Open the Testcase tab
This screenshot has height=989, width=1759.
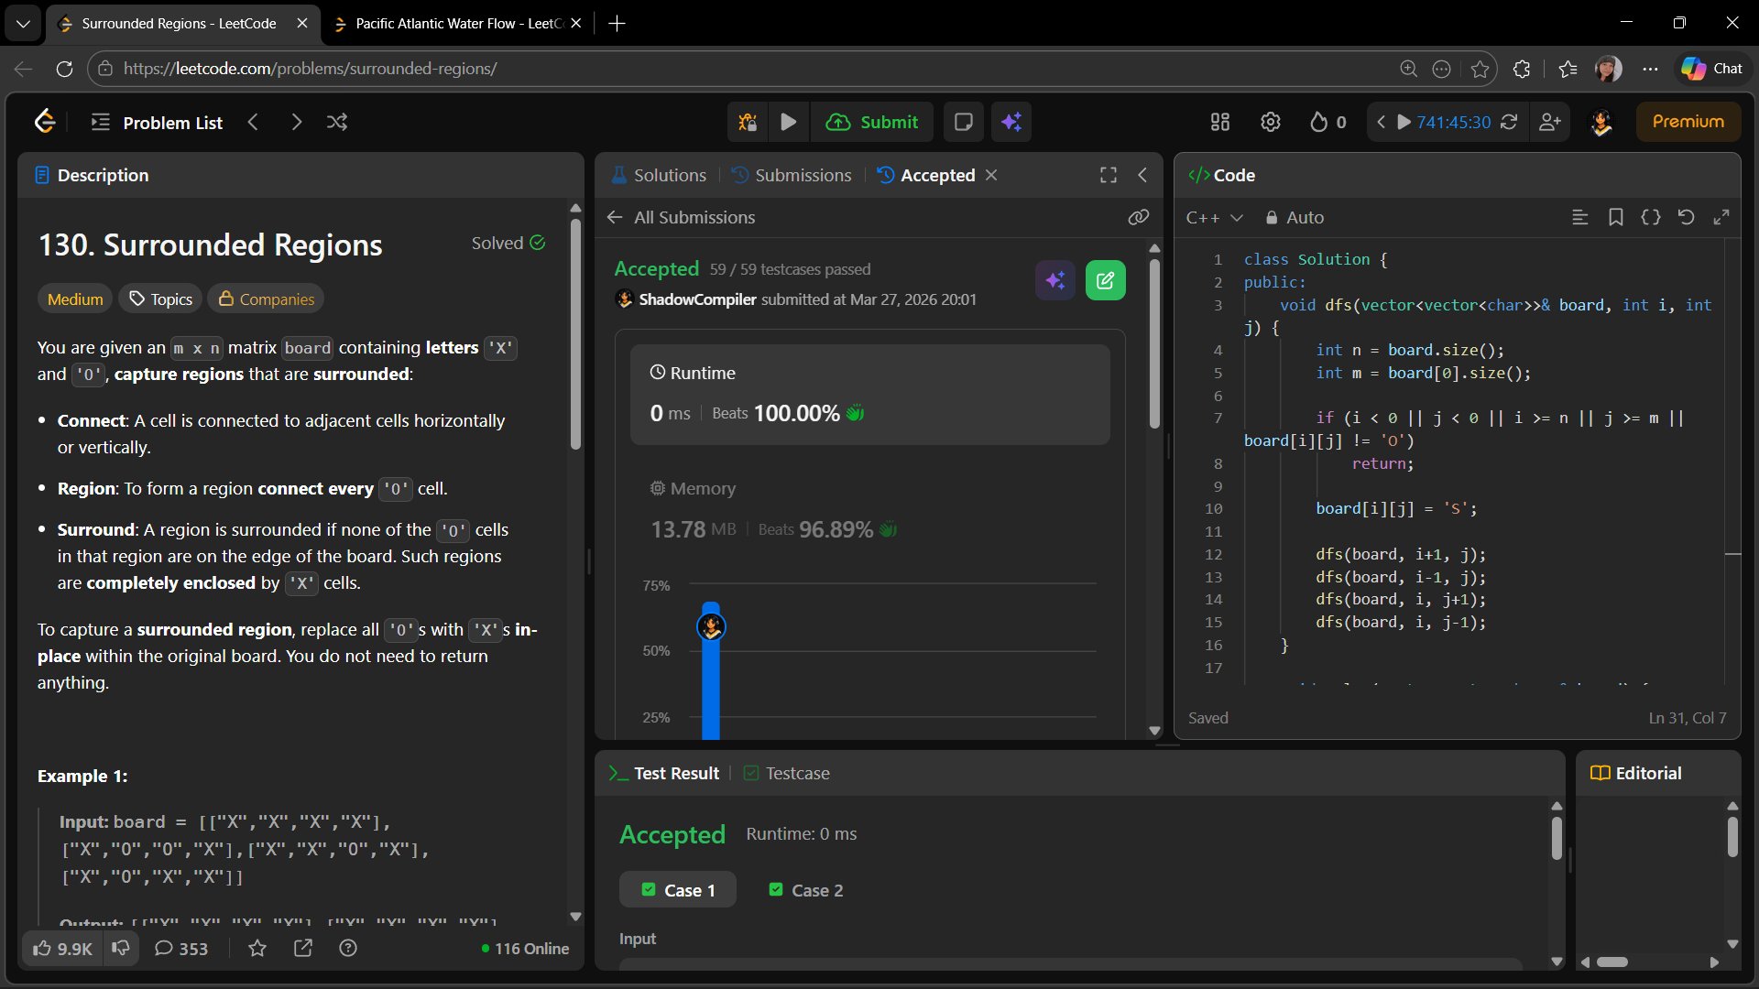coord(786,773)
